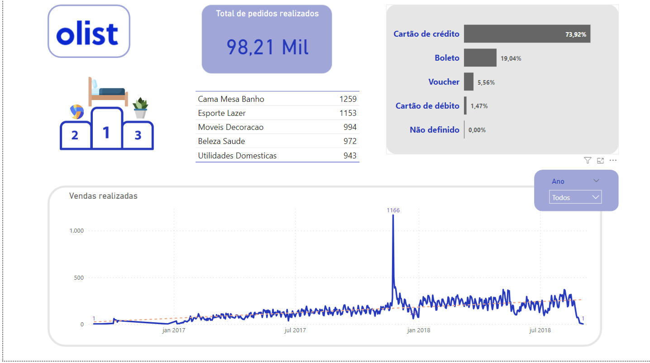Select the Boleto bar in payment chart
Image resolution: width=650 pixels, height=363 pixels.
pyautogui.click(x=480, y=58)
